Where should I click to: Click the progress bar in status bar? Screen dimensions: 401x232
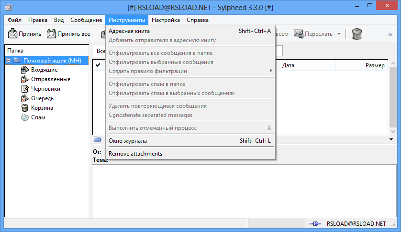[x=277, y=223]
